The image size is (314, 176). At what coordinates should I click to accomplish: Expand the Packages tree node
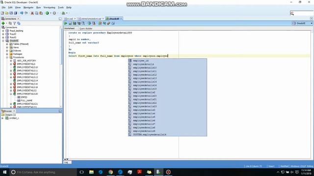pyautogui.click(x=7, y=54)
